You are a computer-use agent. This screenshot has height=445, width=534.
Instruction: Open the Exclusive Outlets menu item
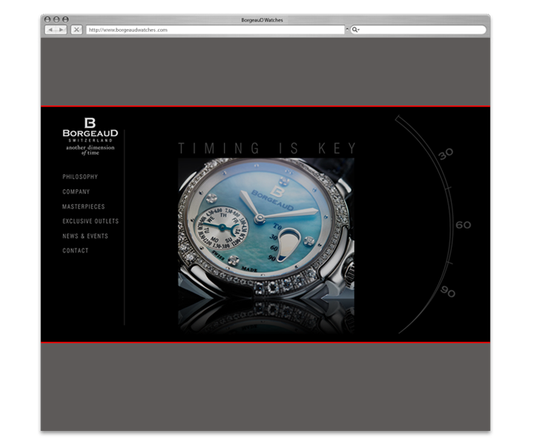(x=90, y=221)
